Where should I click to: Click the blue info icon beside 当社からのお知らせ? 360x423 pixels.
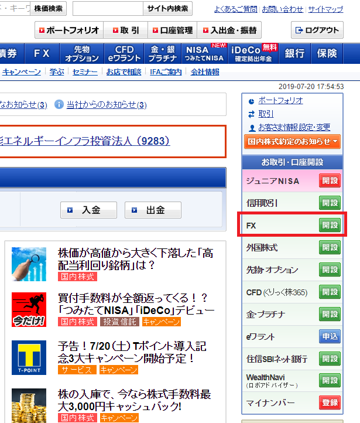coord(59,104)
